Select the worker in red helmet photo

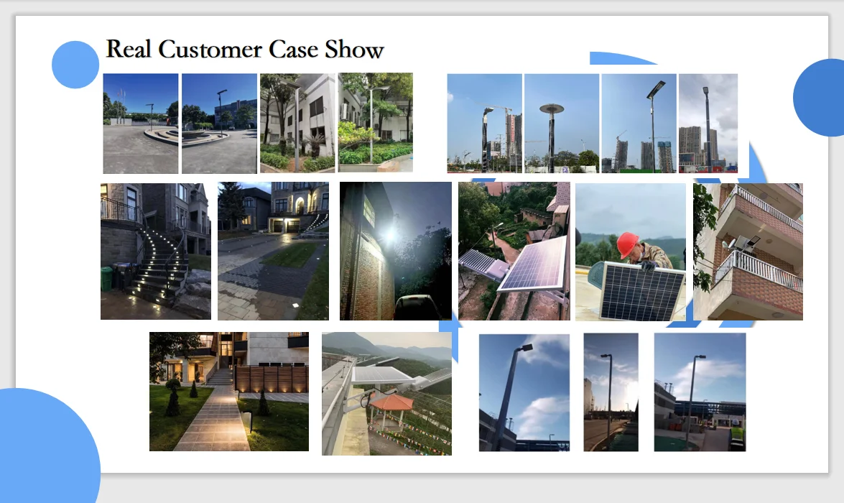click(x=631, y=252)
